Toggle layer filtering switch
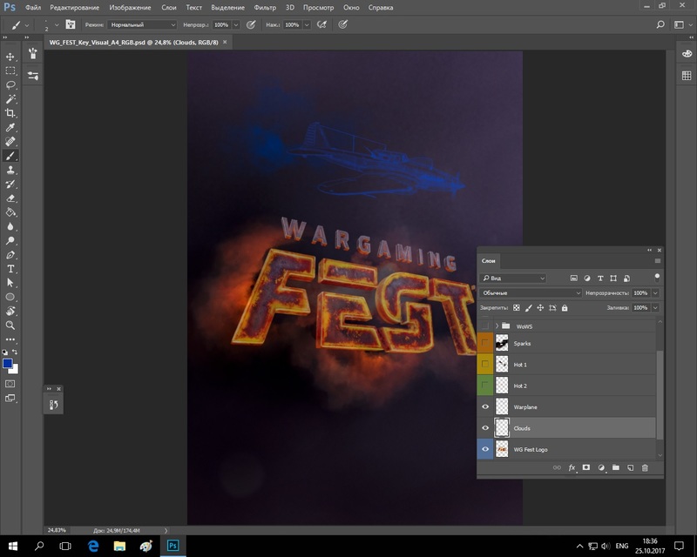697x557 pixels. (657, 278)
